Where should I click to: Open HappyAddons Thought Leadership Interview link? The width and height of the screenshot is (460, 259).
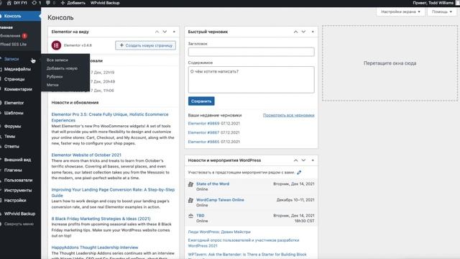[95, 247]
